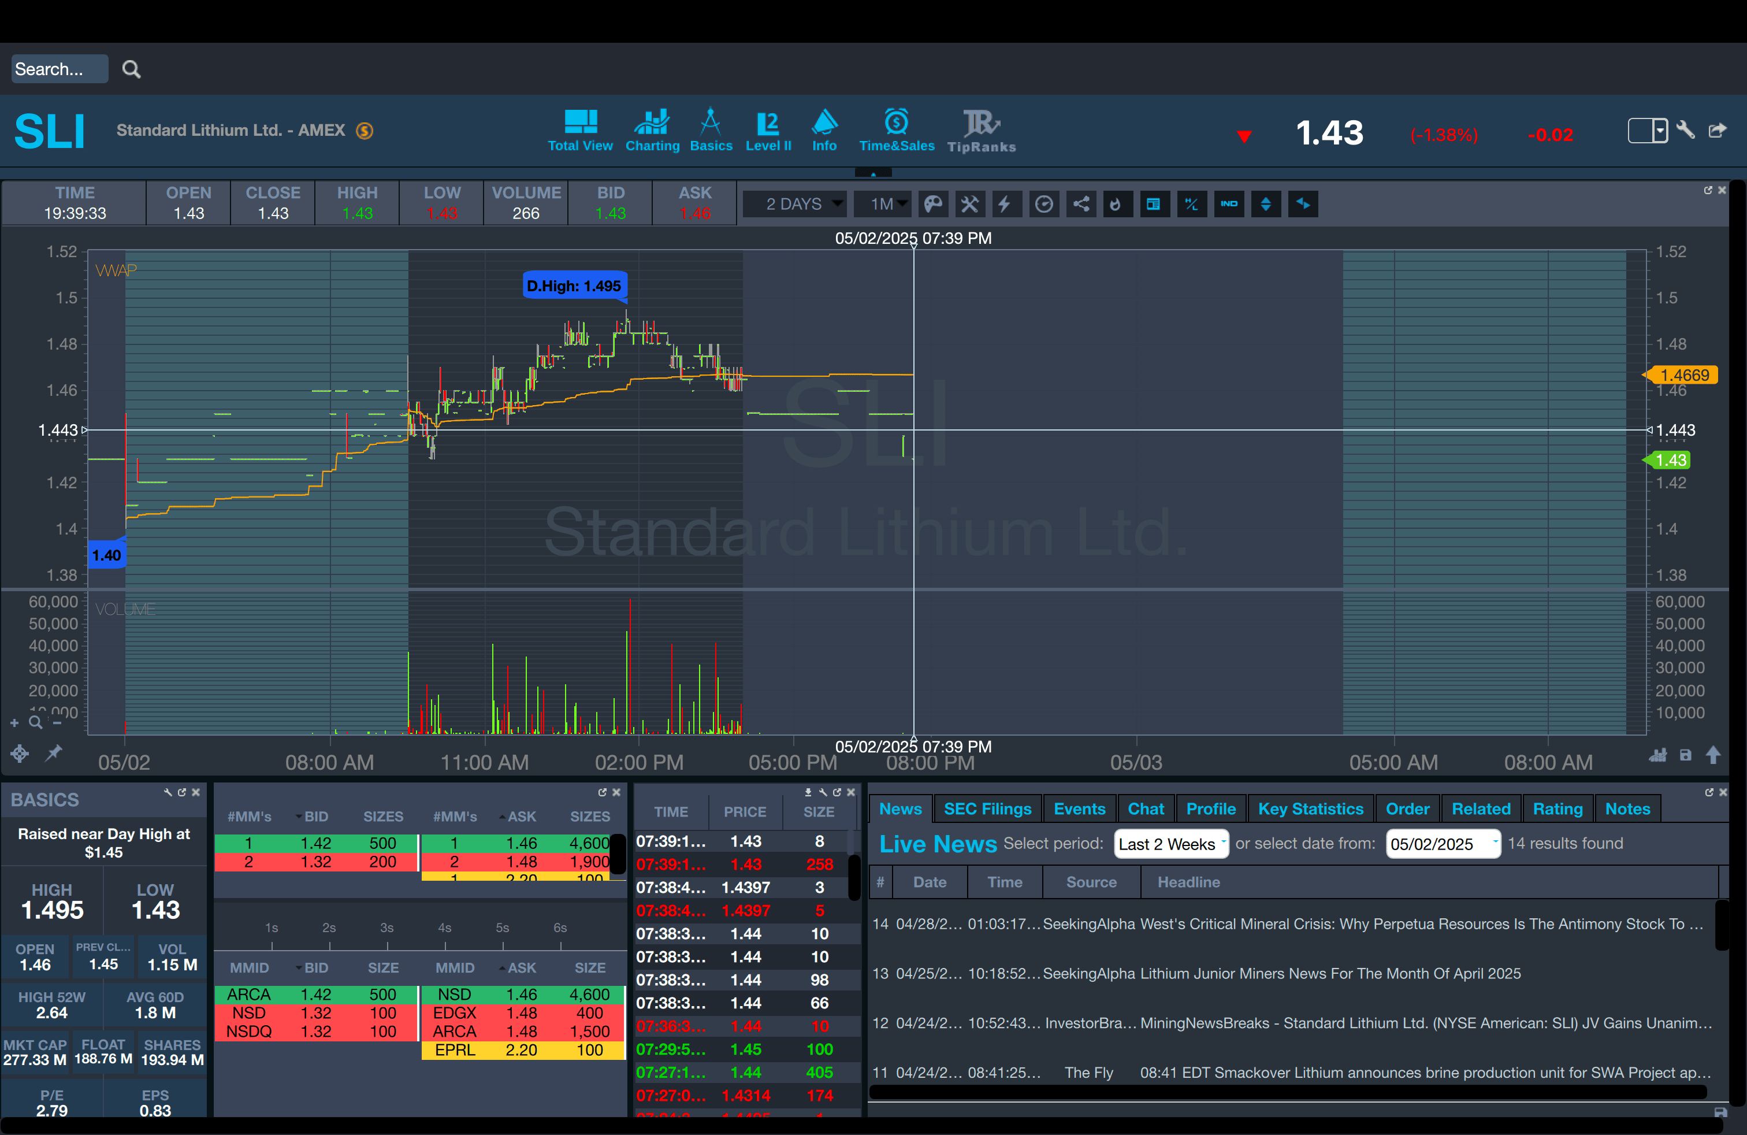
Task: Expand the 2 DAYS range dropdown
Action: click(x=794, y=204)
